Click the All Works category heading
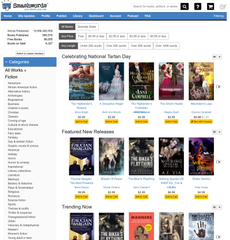Viewport: 230px width, 240px height. click(14, 70)
